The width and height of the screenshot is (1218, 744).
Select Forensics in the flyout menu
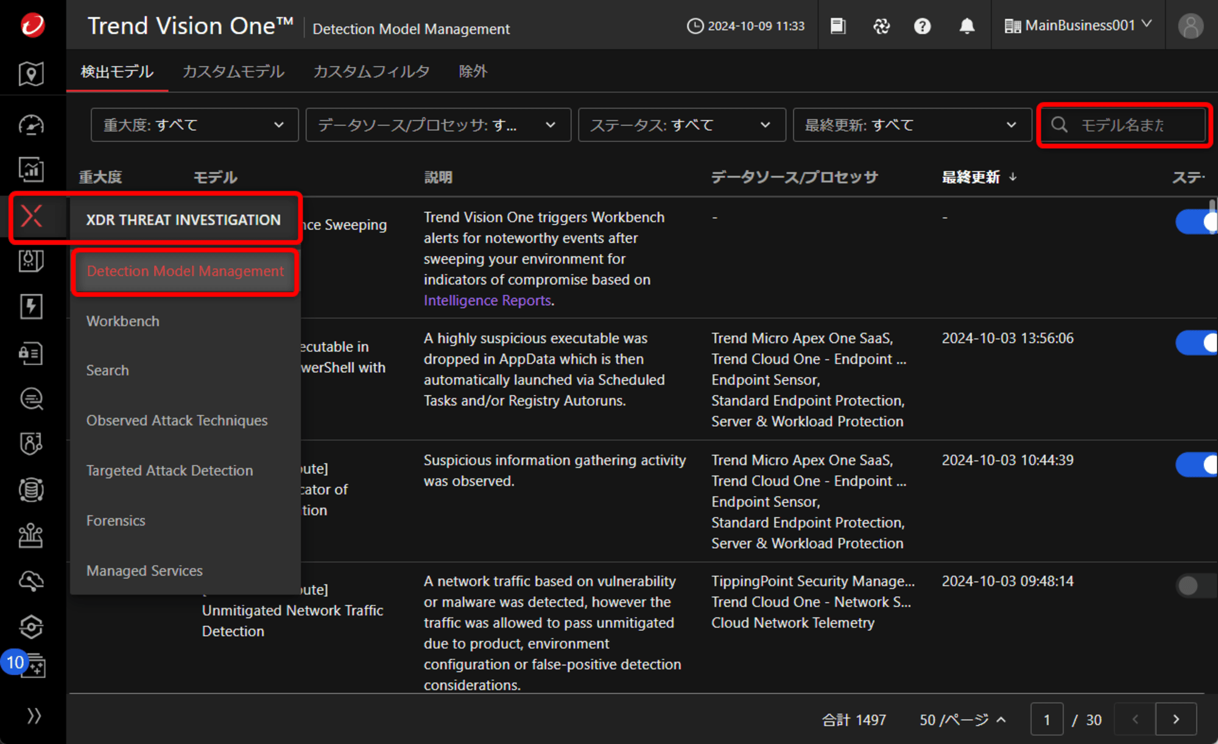click(x=116, y=521)
